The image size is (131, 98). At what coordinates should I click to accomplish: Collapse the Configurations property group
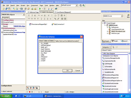click(2, 20)
